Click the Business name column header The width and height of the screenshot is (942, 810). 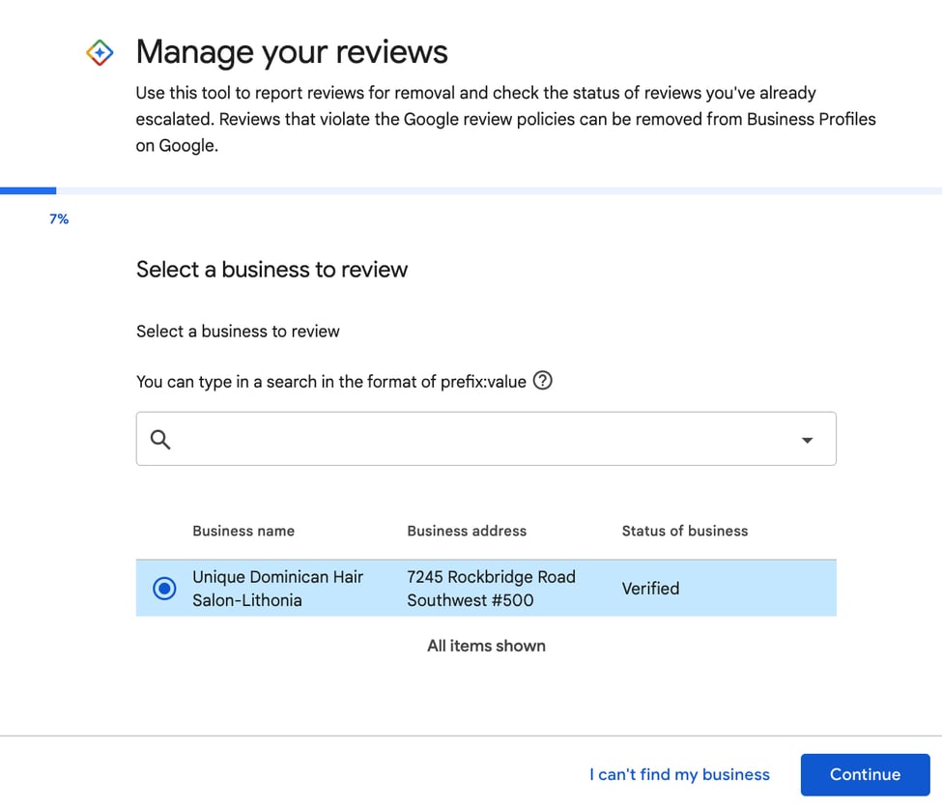(243, 531)
